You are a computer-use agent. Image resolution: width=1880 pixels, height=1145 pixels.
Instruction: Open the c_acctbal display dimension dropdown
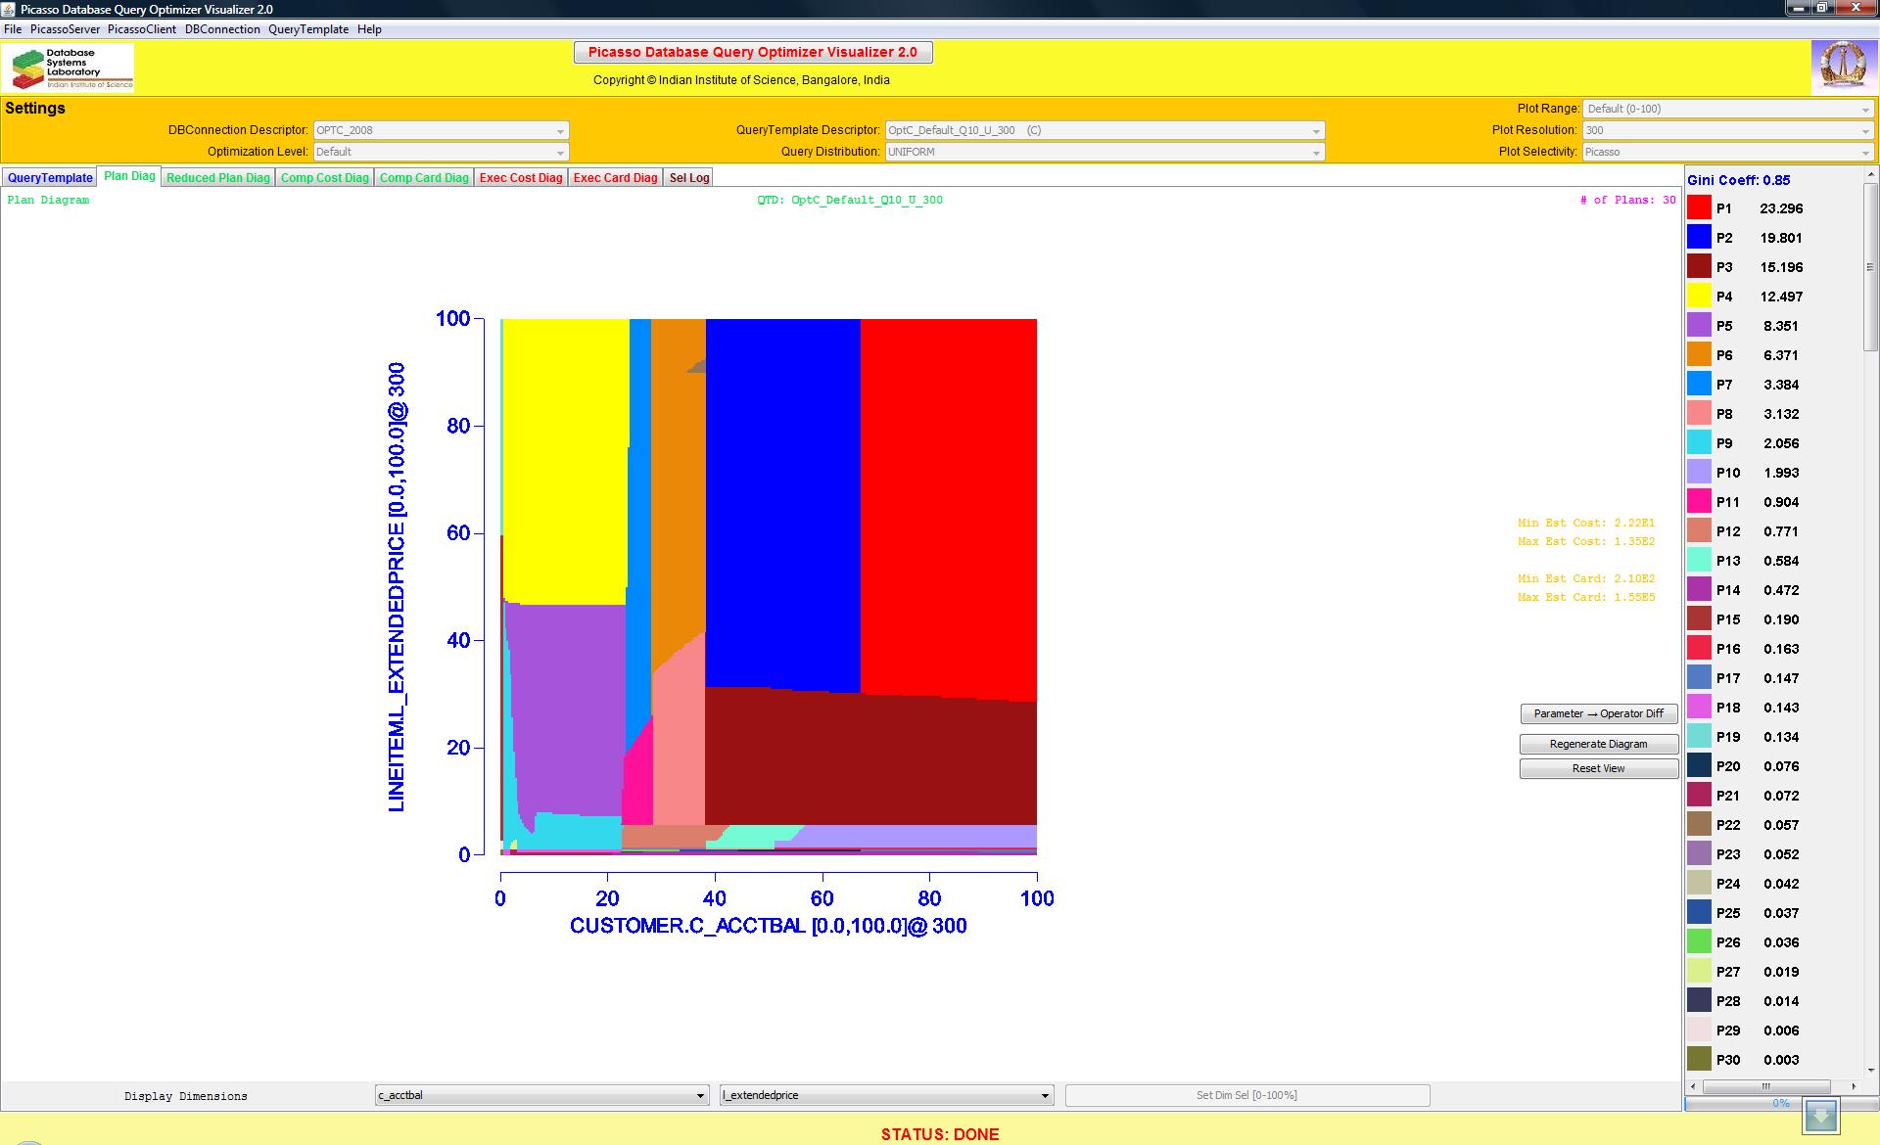pyautogui.click(x=541, y=1095)
